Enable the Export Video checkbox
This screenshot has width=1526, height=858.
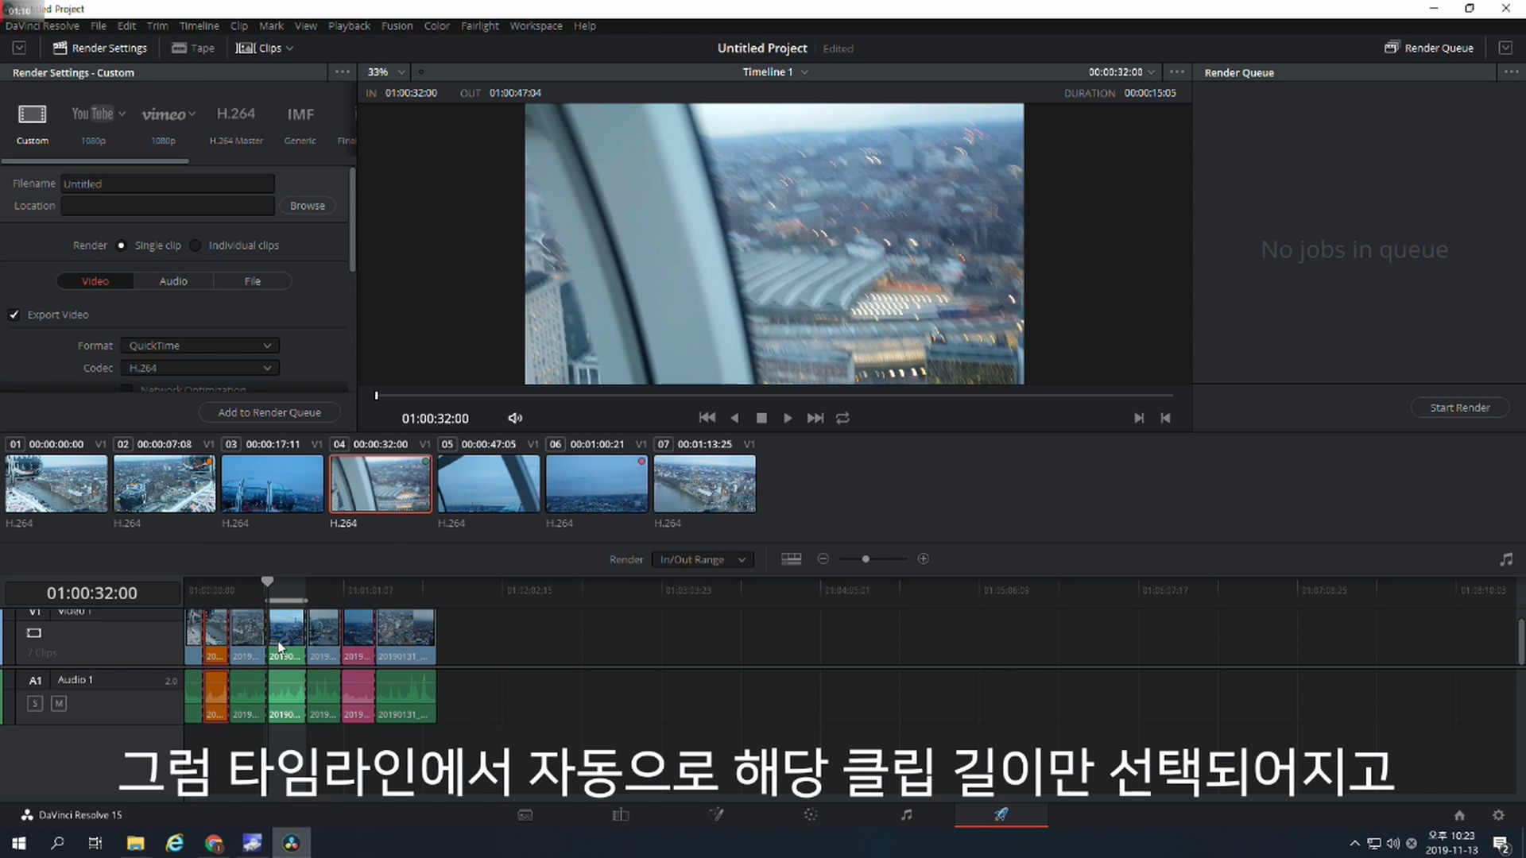[x=14, y=315]
